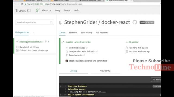
Task: Open StephenGrider/docker-react in sidebar
Action: 31,41
